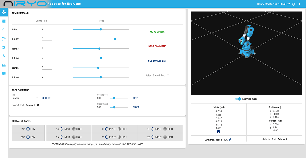This screenshot has height=158, width=306.
Task: Open the settings gear icon in sidebar
Action: pyautogui.click(x=4, y=47)
